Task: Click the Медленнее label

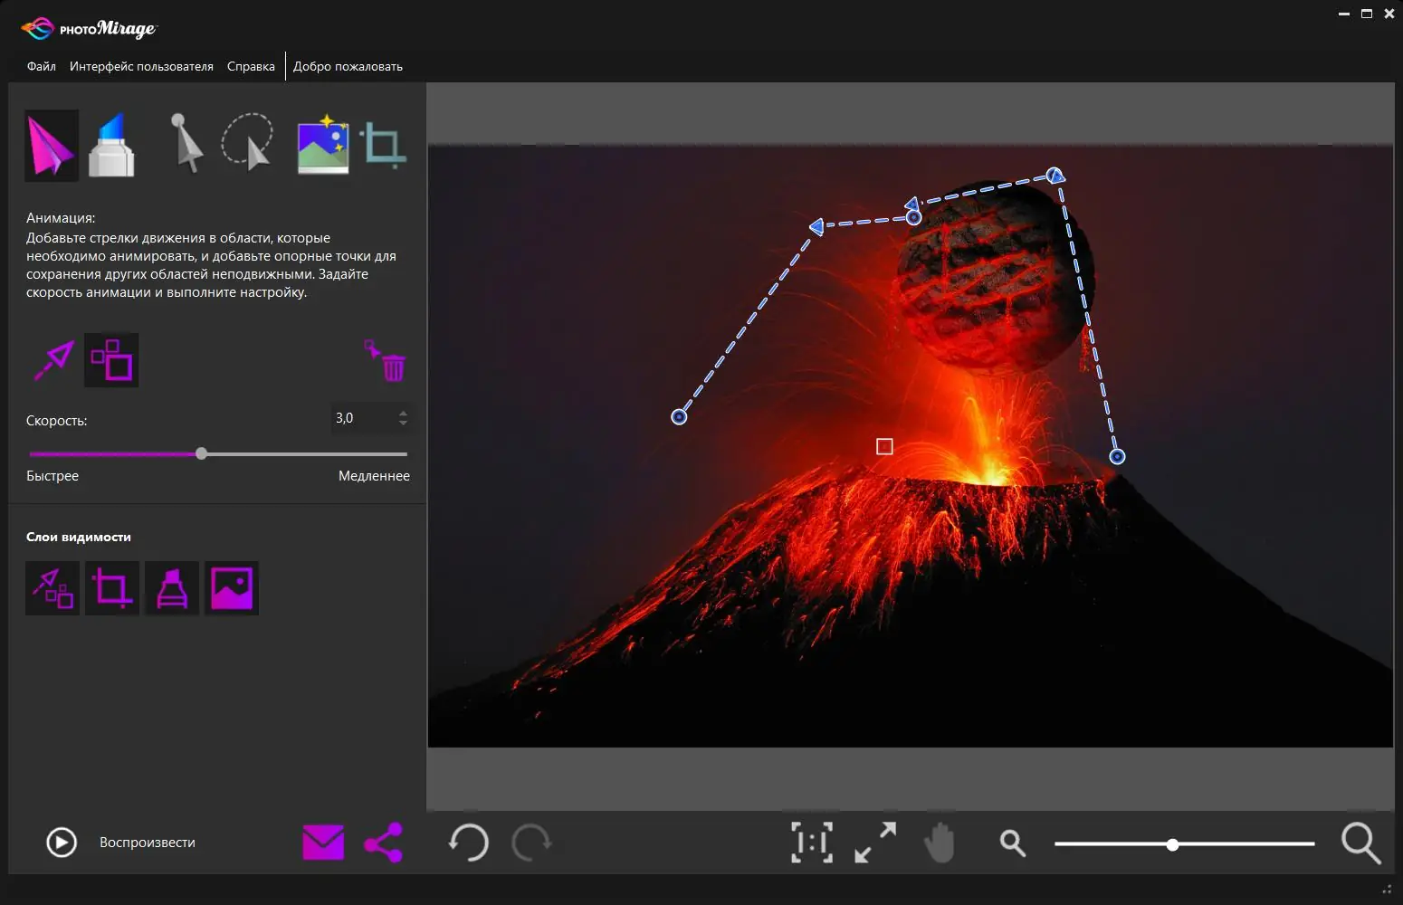Action: click(374, 476)
